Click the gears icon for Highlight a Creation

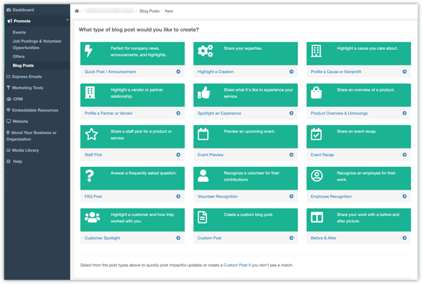[x=205, y=52]
